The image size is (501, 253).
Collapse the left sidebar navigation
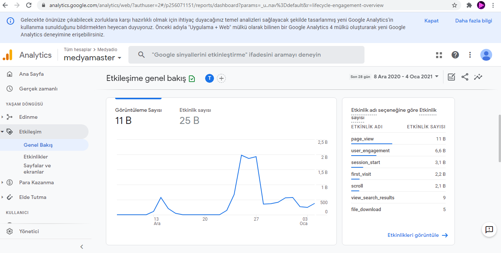(x=82, y=247)
